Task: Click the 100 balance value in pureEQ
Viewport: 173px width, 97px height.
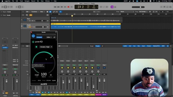Action: click(x=44, y=74)
